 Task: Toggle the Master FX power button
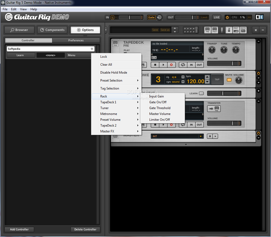click(258, 133)
